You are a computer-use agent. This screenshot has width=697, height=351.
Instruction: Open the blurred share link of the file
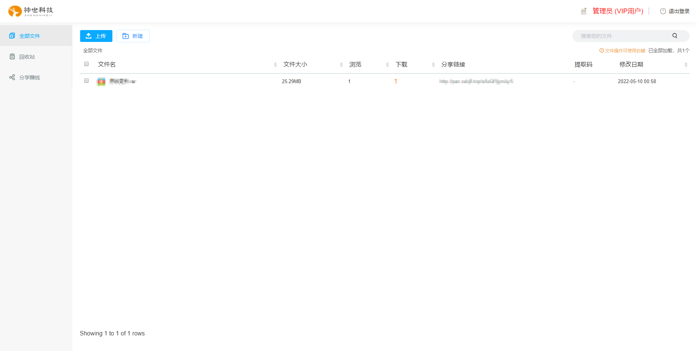click(x=476, y=81)
